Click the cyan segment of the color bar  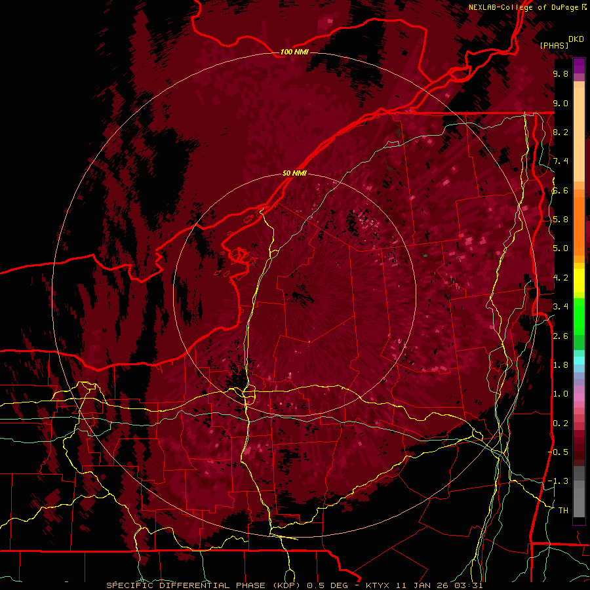[579, 360]
